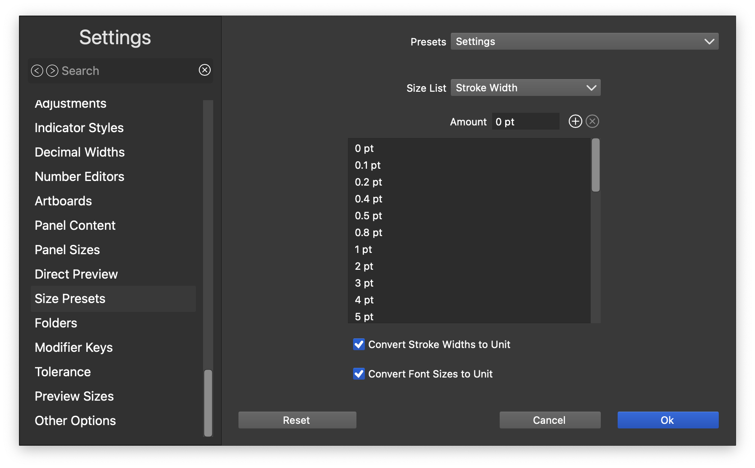Select Panel Sizes in the sidebar
This screenshot has width=755, height=468.
tap(67, 250)
